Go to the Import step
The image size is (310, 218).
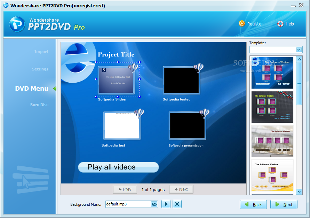click(x=41, y=52)
